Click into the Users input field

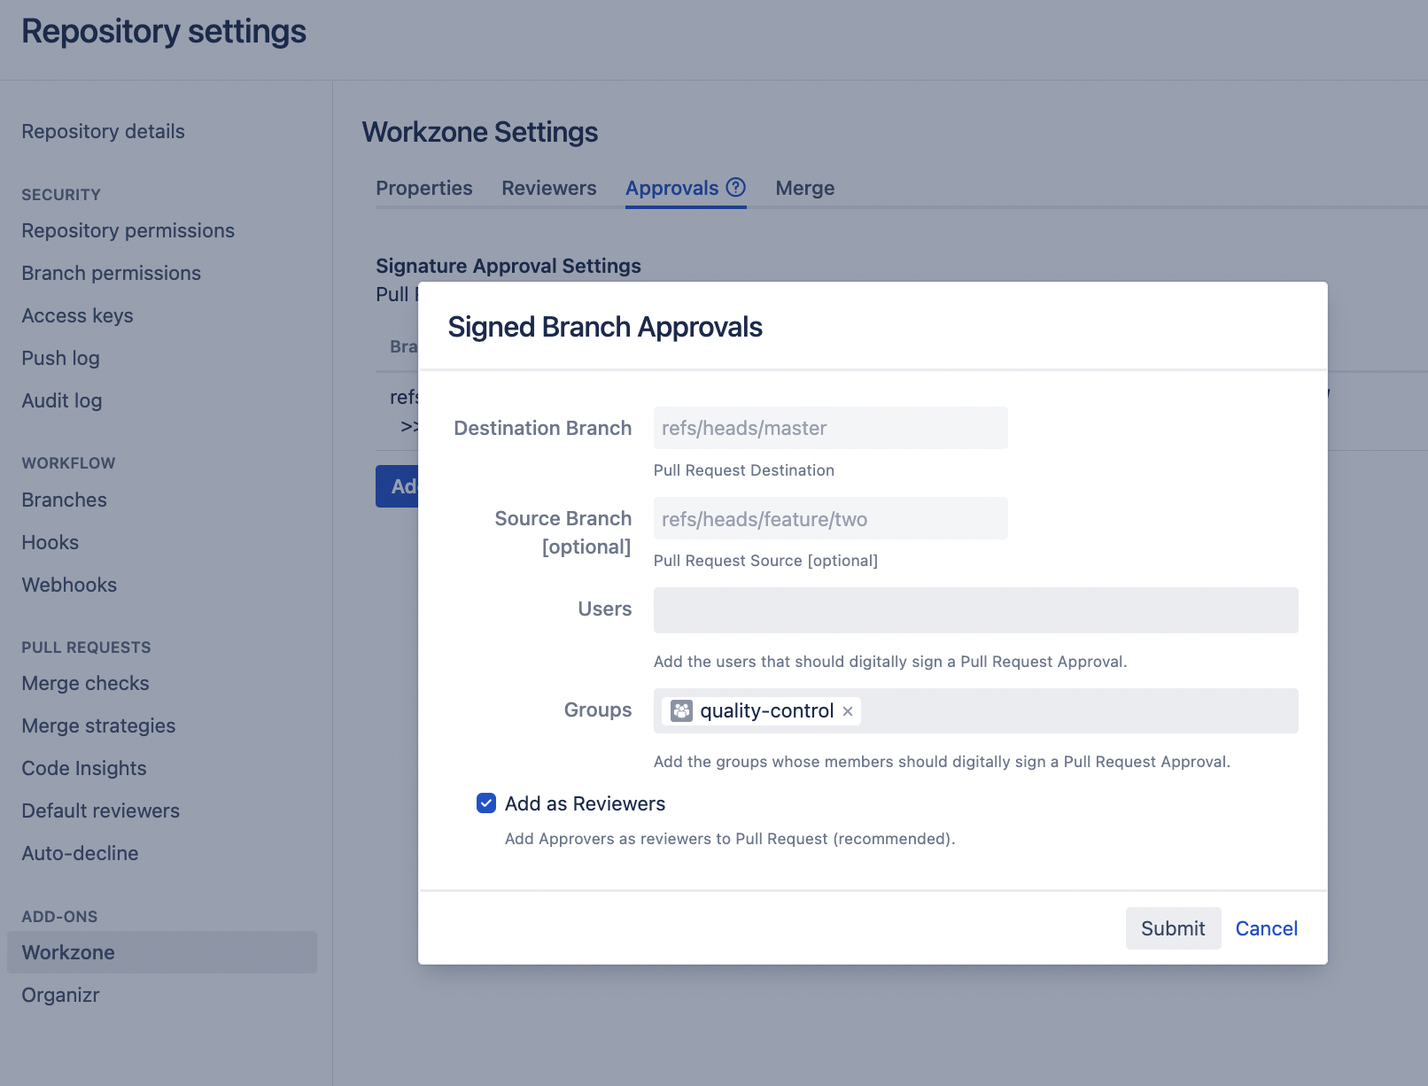click(975, 610)
